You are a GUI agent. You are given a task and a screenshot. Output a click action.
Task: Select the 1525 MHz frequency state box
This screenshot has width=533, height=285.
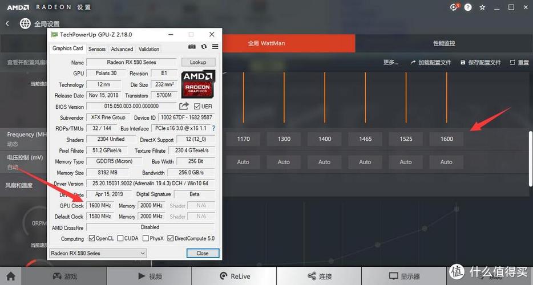406,139
